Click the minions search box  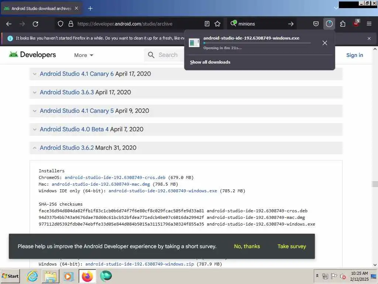(262, 24)
